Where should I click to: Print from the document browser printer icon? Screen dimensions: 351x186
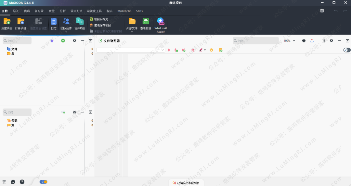pyautogui.click(x=304, y=41)
